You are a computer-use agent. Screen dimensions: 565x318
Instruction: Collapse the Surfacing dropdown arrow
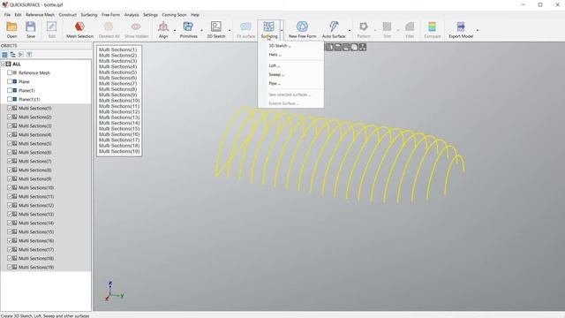pyautogui.click(x=282, y=30)
